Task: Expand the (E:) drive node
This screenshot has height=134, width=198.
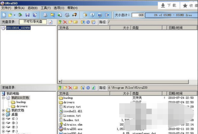Action: click(x=3, y=127)
